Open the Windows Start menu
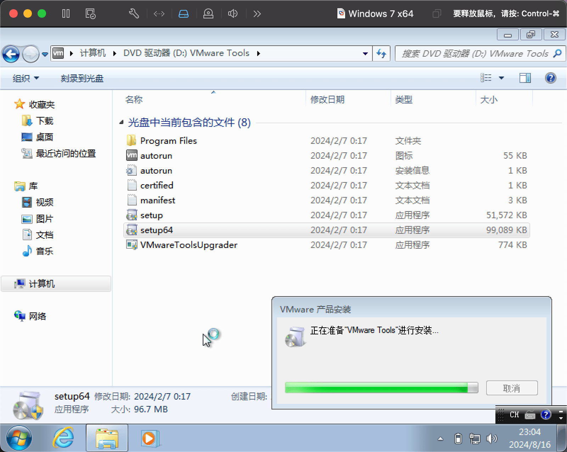Viewport: 567px width, 452px height. (x=19, y=438)
